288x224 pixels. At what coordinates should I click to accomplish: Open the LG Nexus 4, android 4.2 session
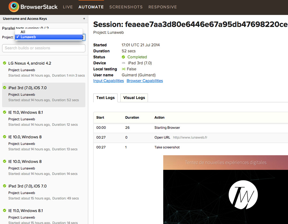(44, 70)
